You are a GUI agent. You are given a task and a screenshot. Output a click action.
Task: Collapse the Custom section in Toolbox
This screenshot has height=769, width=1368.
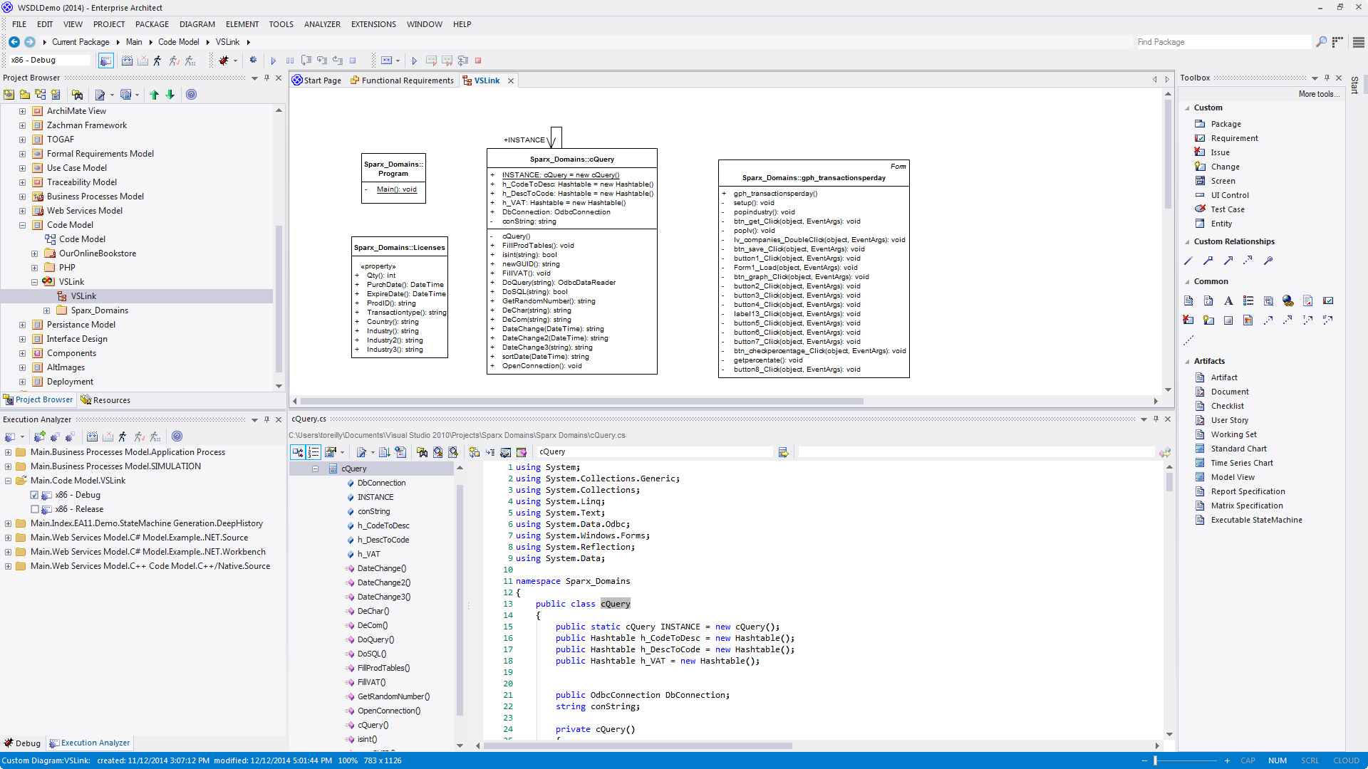click(x=1187, y=108)
